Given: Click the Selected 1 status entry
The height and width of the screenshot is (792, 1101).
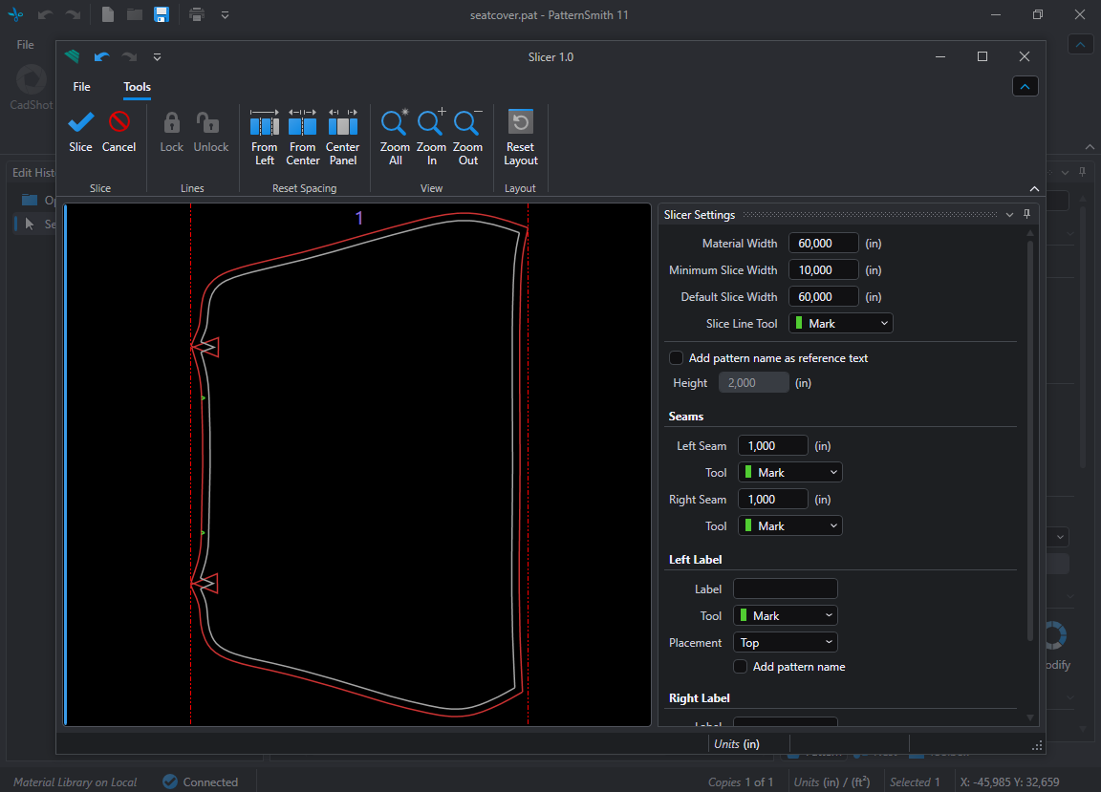Looking at the screenshot, I should tap(915, 781).
